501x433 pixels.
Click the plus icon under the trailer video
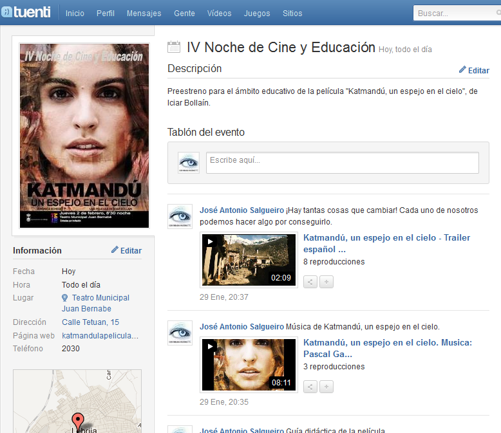point(326,282)
